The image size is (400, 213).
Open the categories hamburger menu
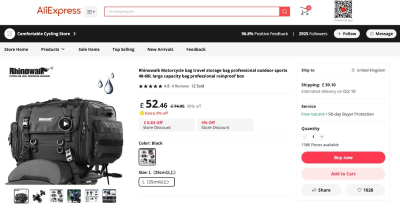coord(90,11)
